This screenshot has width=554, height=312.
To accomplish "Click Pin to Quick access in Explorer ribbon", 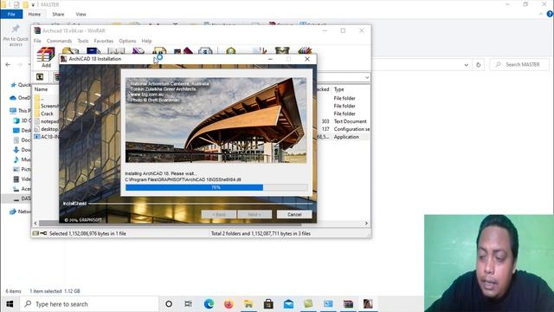I will (x=16, y=36).
